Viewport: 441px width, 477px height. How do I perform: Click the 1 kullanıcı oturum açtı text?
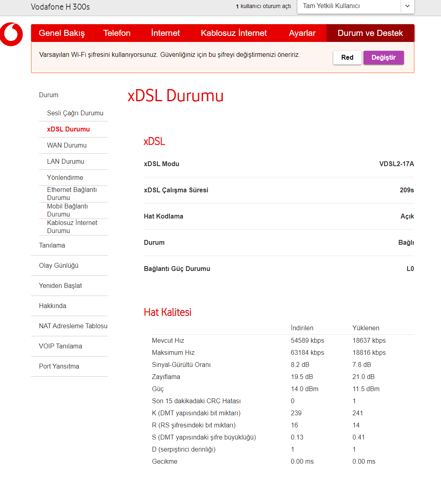[x=263, y=6]
